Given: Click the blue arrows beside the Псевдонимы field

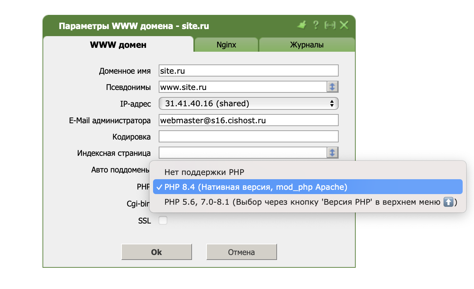Looking at the screenshot, I should point(332,87).
